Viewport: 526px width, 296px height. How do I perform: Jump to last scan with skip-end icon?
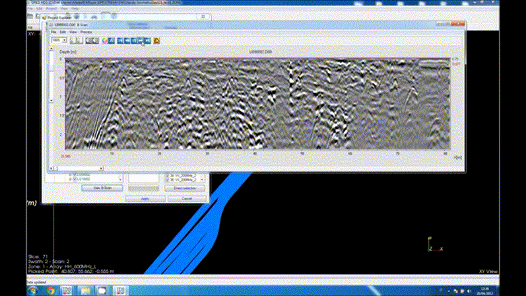point(148,41)
